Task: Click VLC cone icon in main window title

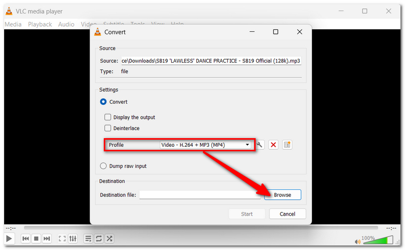Action: coord(9,11)
